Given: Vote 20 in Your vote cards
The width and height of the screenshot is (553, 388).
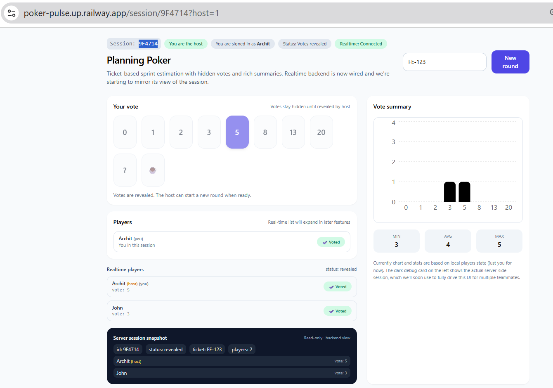Looking at the screenshot, I should click(x=321, y=132).
